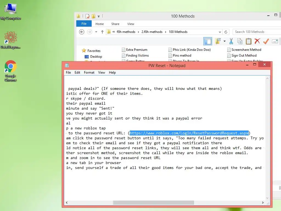Screen dimensions: 281x211
Task: Open the recent locations dropdown arrow
Action: [96, 32]
